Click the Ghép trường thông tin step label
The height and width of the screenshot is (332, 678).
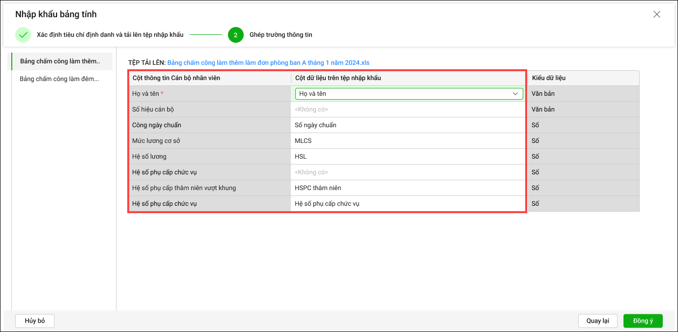tap(281, 35)
